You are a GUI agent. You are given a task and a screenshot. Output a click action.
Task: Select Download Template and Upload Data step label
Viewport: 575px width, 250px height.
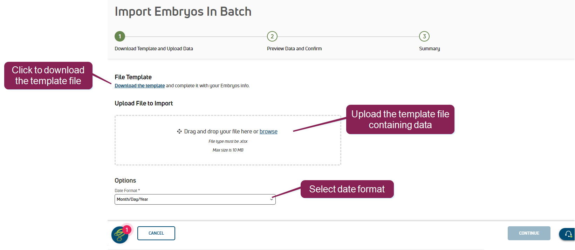[154, 49]
